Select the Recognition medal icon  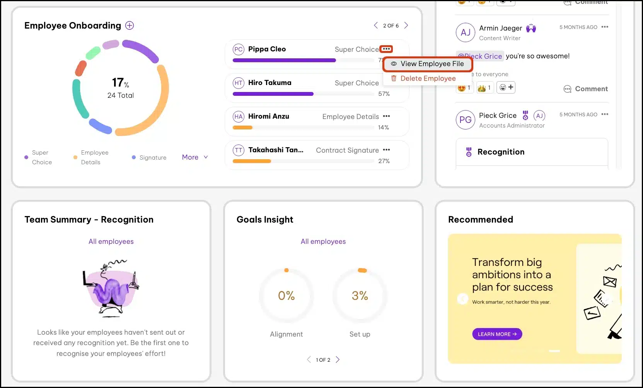click(x=469, y=152)
